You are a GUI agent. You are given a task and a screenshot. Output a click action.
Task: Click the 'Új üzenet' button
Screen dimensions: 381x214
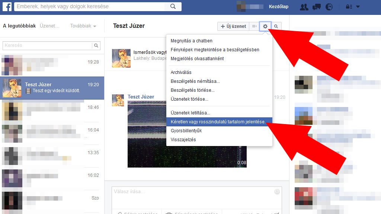[233, 26]
